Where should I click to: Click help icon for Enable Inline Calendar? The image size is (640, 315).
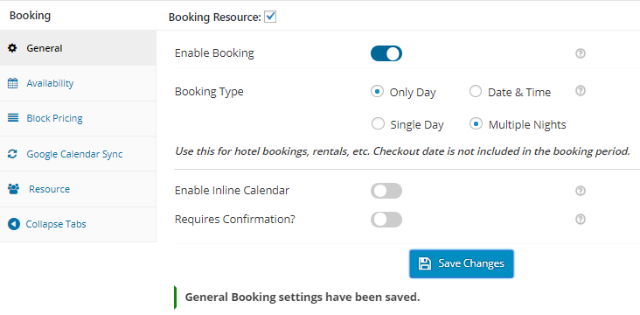click(x=581, y=191)
